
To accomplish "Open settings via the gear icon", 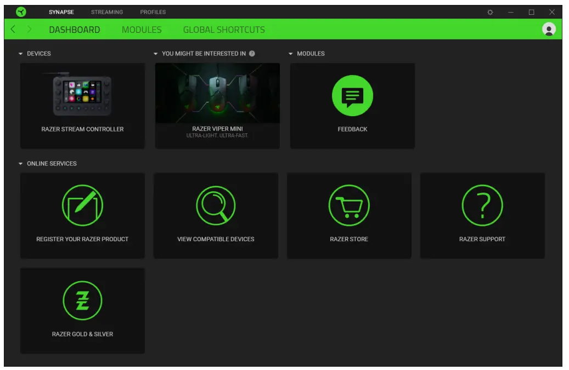I will [490, 12].
